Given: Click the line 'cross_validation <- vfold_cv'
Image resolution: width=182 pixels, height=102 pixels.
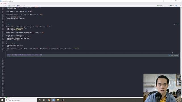Looking at the screenshot, I should click(24, 14).
